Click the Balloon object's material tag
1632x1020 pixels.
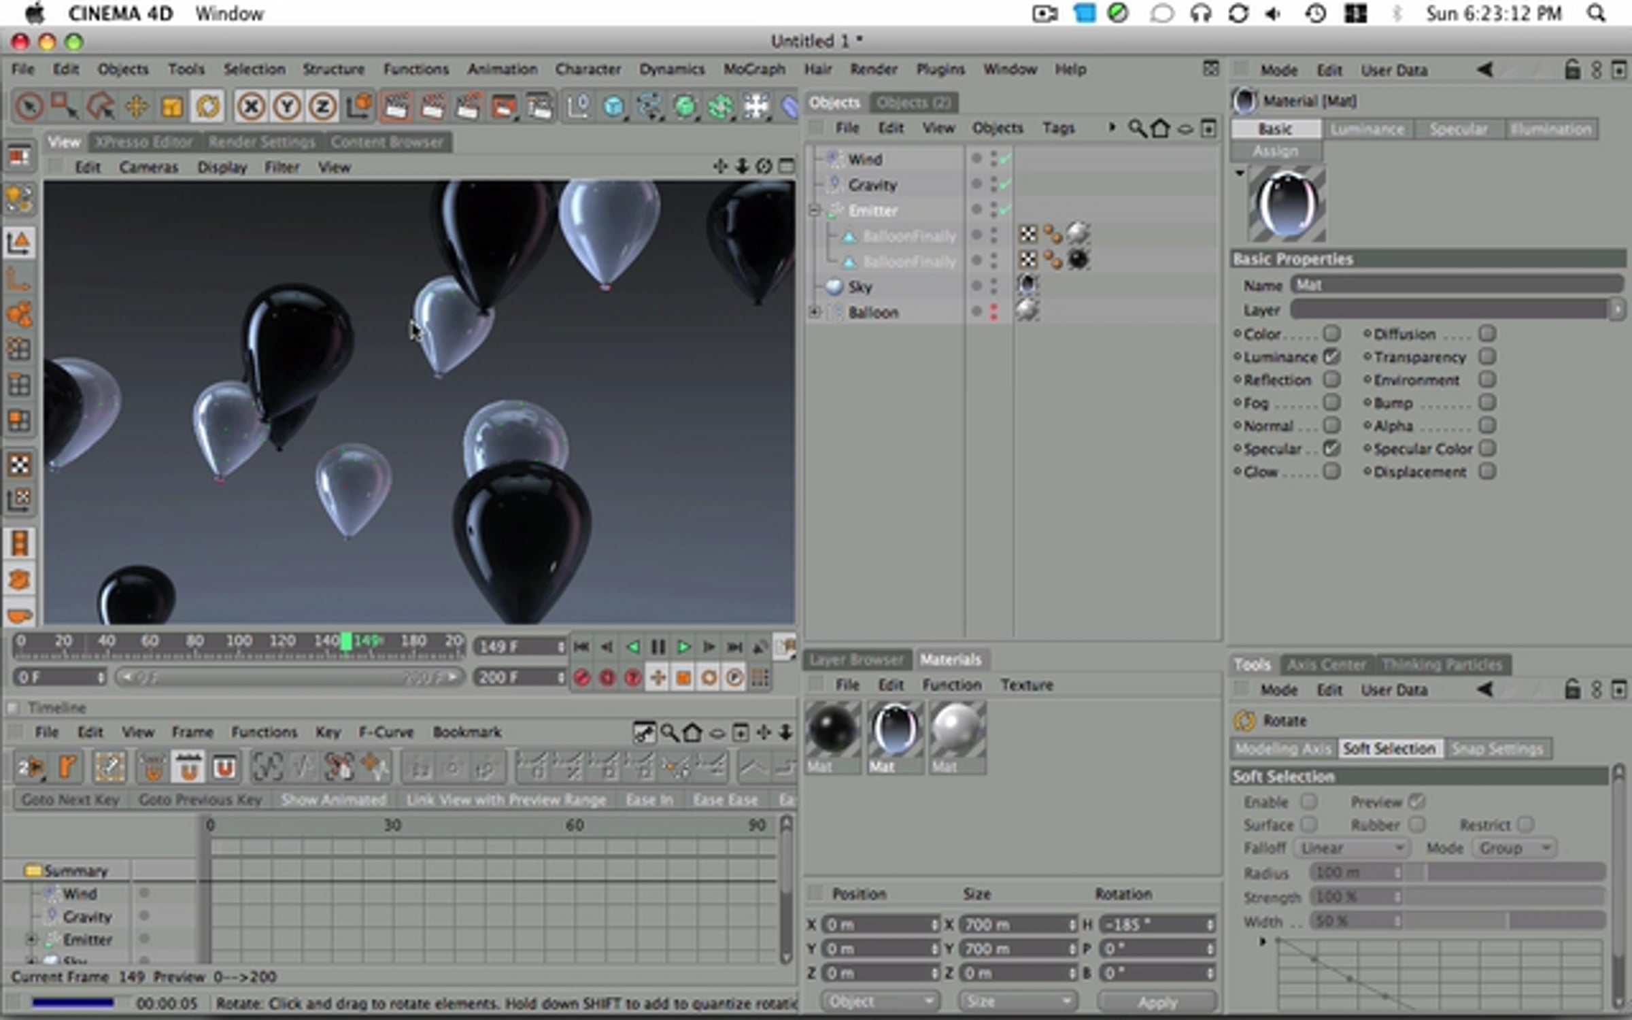[1027, 311]
